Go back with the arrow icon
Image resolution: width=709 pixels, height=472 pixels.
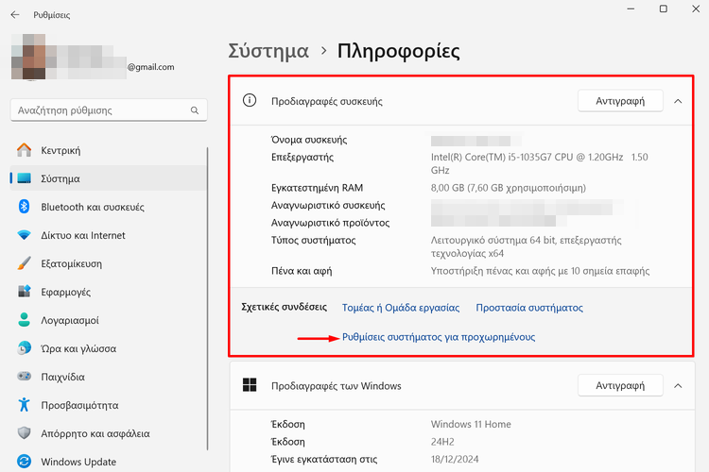15,15
